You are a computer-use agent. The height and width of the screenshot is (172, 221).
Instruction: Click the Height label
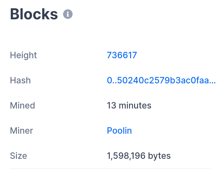(x=23, y=55)
